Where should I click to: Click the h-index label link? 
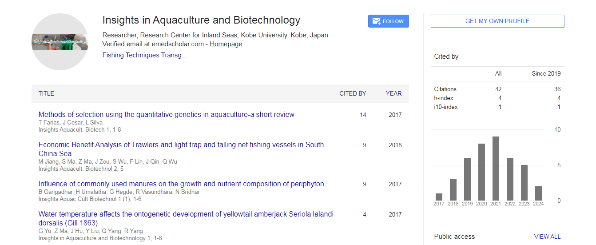(x=444, y=98)
